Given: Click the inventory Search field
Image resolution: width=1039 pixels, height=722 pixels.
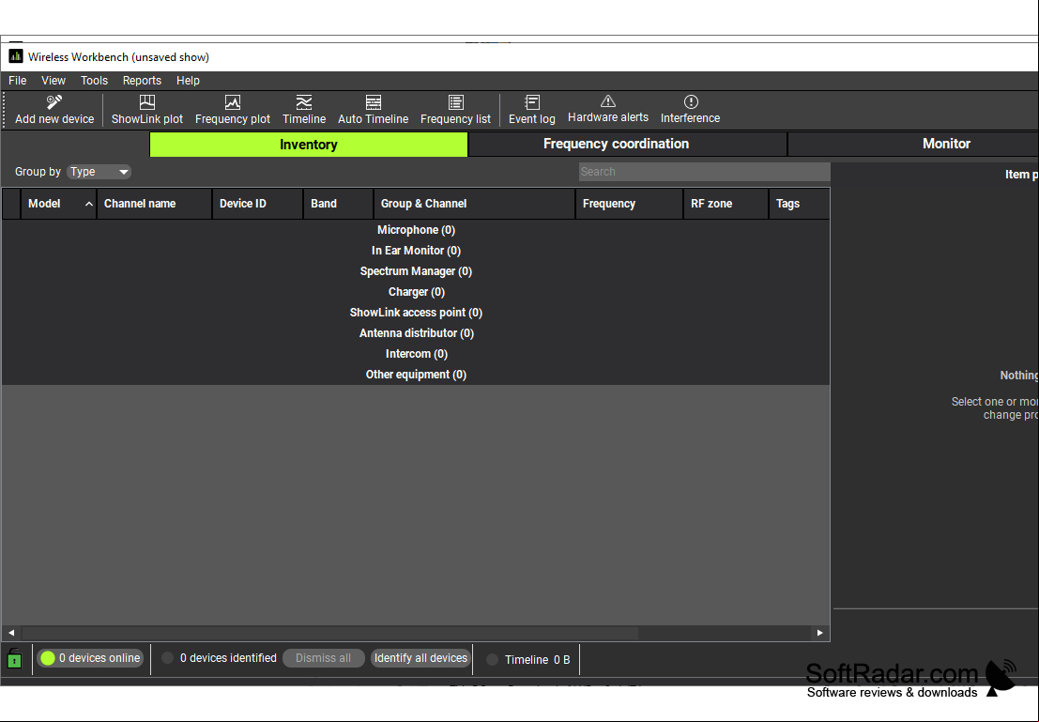Looking at the screenshot, I should [704, 172].
